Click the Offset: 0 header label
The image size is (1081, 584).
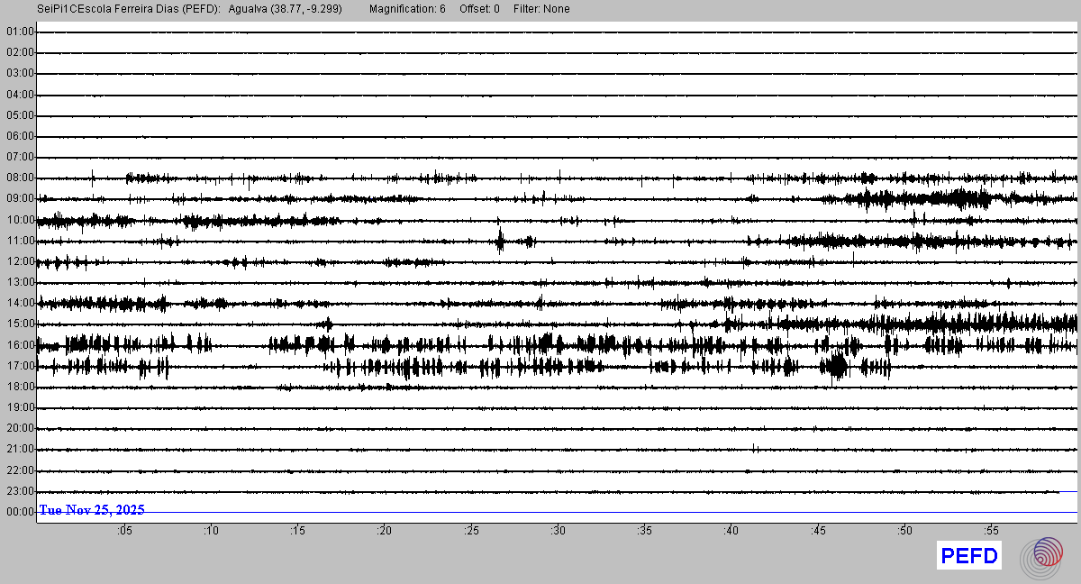[x=479, y=9]
